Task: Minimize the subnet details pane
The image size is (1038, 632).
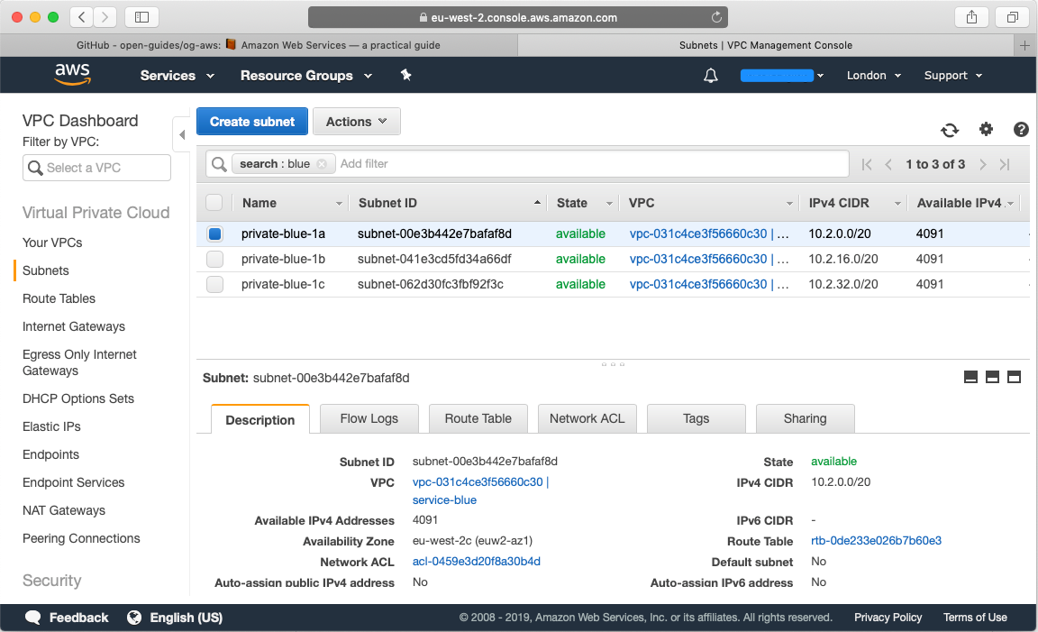Action: point(970,377)
